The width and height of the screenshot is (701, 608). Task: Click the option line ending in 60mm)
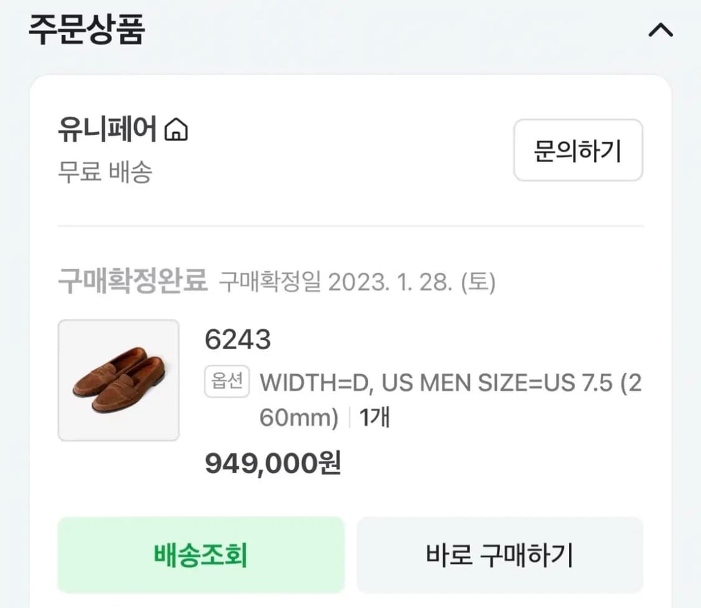(x=299, y=418)
